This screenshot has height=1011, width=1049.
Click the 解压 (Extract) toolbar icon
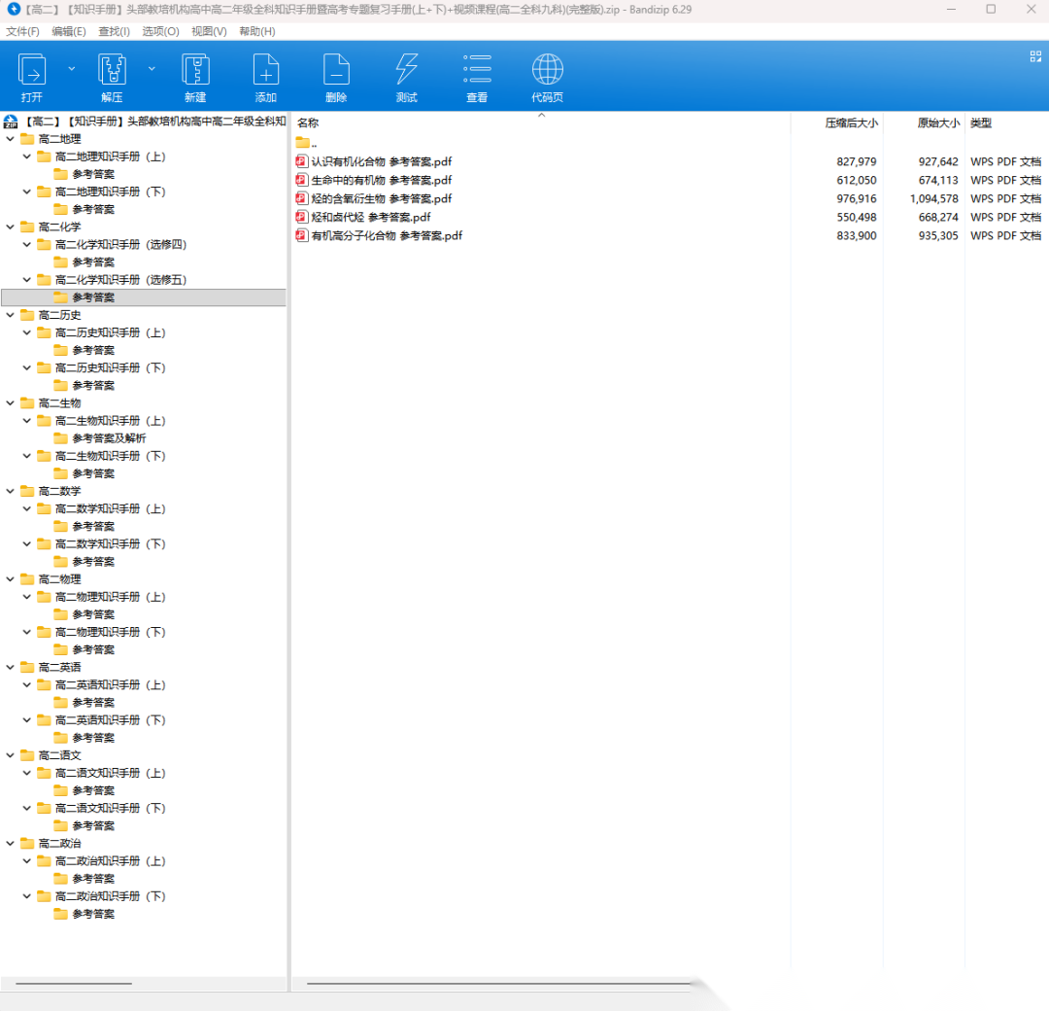pos(112,71)
